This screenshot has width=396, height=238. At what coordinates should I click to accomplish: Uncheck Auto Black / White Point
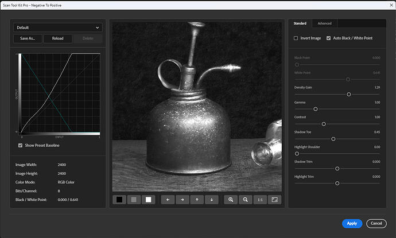coord(328,38)
